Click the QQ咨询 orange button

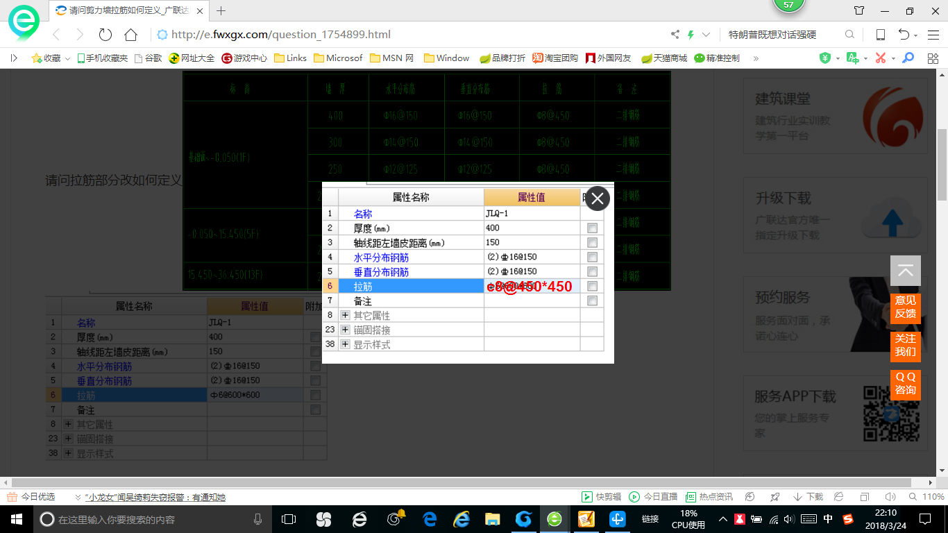click(x=906, y=384)
